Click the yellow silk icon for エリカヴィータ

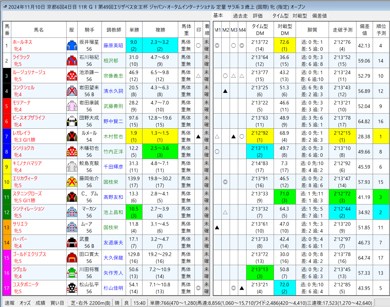coord(72,182)
